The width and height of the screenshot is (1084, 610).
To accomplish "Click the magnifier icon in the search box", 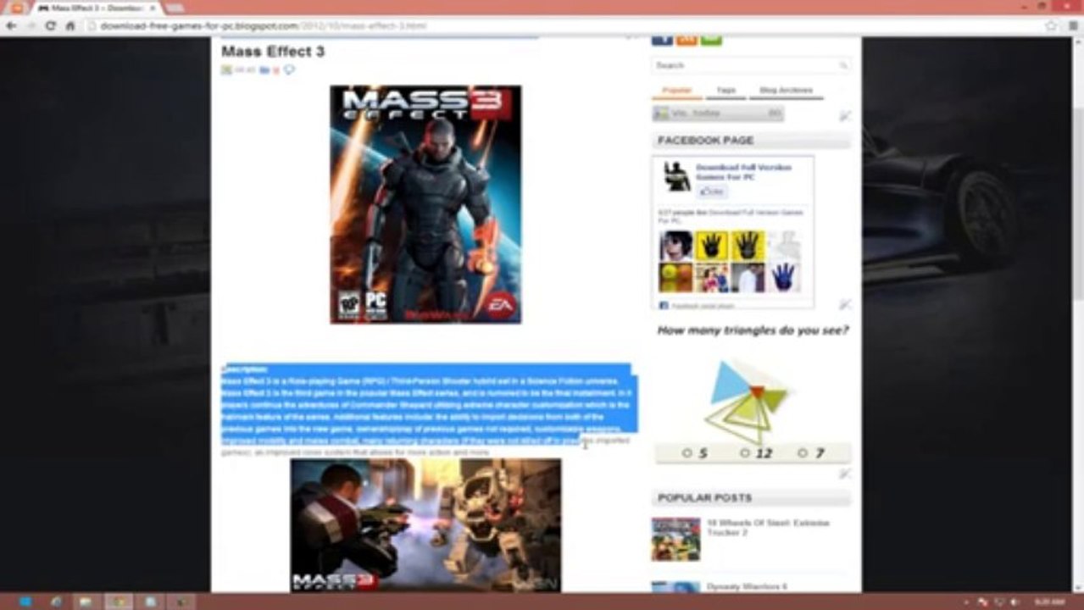I will pos(843,65).
